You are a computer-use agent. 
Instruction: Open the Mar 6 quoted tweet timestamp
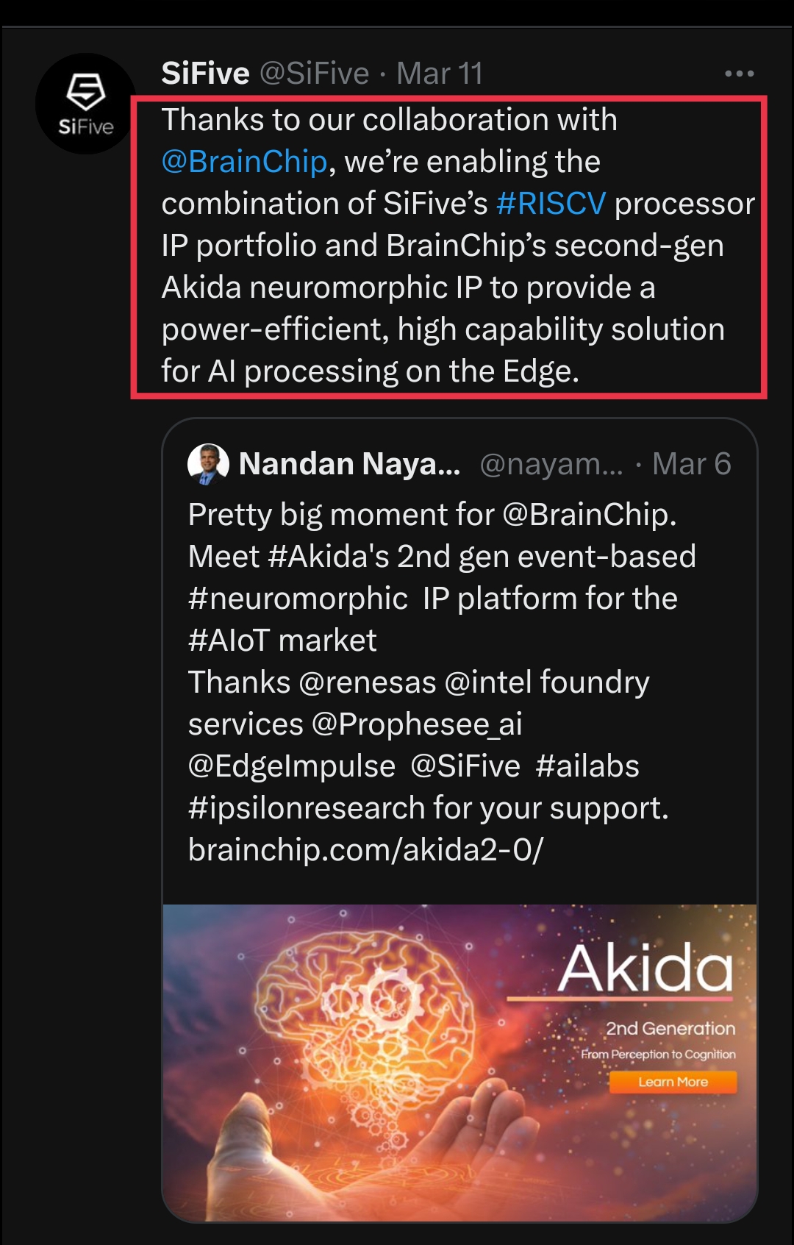(x=691, y=464)
